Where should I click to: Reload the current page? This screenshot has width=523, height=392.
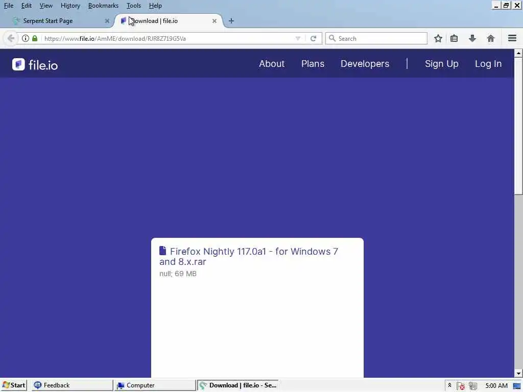point(313,38)
